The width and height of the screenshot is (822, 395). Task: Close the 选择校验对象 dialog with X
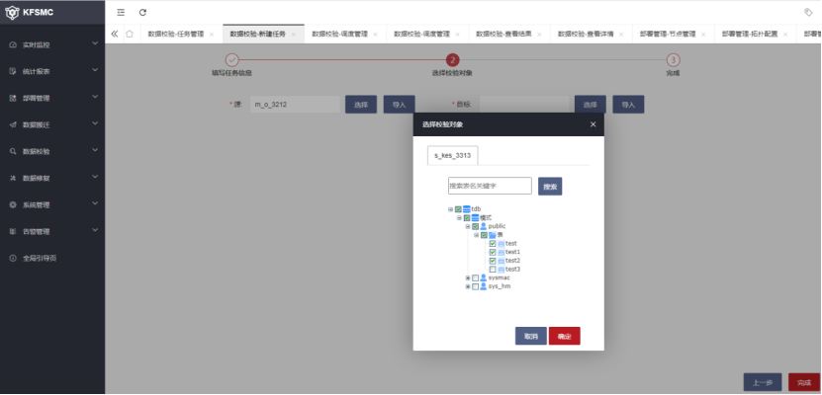[593, 124]
